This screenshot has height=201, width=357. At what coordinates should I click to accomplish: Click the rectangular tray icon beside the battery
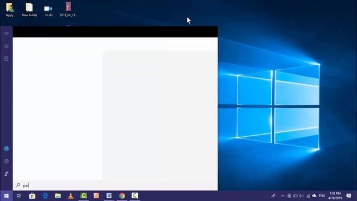295,196
